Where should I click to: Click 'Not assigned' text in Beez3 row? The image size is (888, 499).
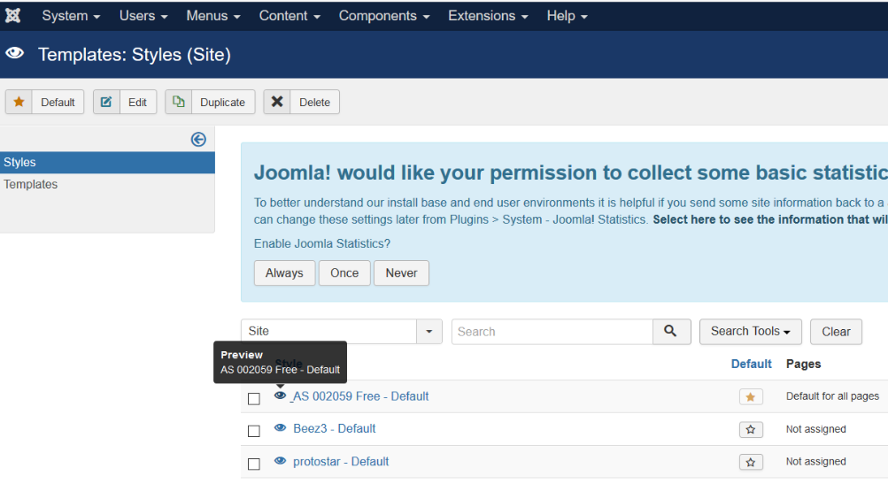[x=816, y=429]
